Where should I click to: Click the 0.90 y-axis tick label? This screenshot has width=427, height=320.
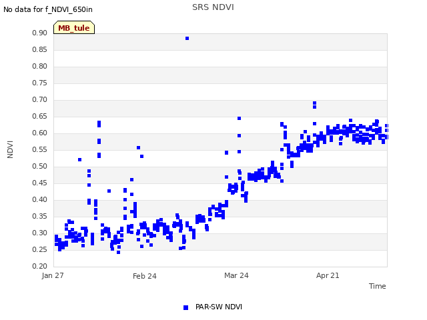click(39, 33)
